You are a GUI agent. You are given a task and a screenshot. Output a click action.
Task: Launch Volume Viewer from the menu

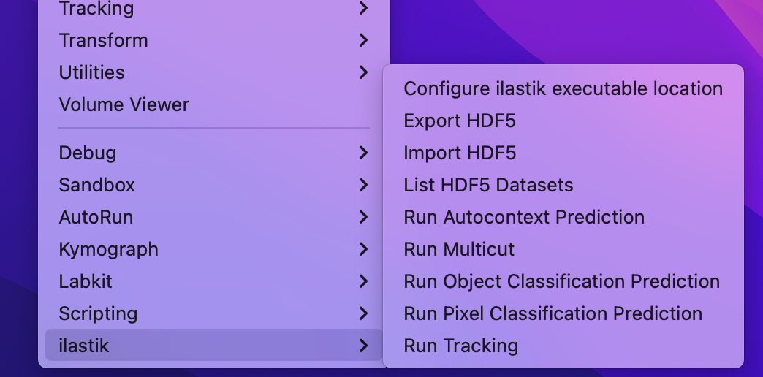pos(213,104)
